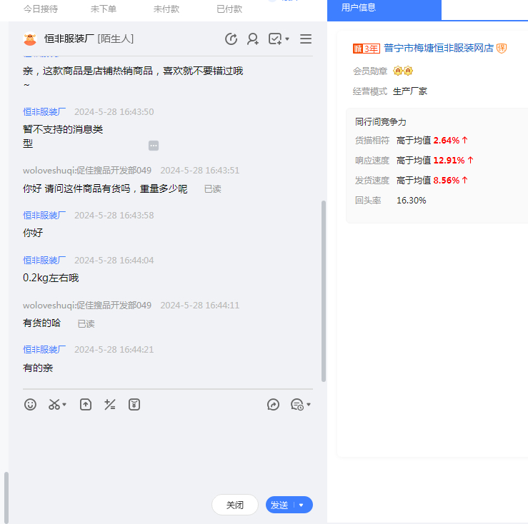This screenshot has width=528, height=524.
Task: Click sender name 恒非服装厂 at 16:44:21
Action: pyautogui.click(x=44, y=350)
